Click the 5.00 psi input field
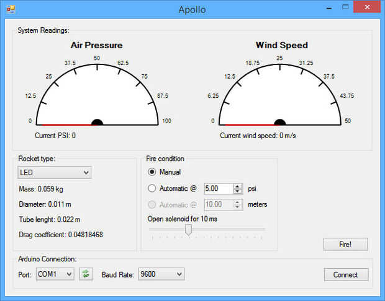The height and width of the screenshot is (301, 385). coord(219,188)
